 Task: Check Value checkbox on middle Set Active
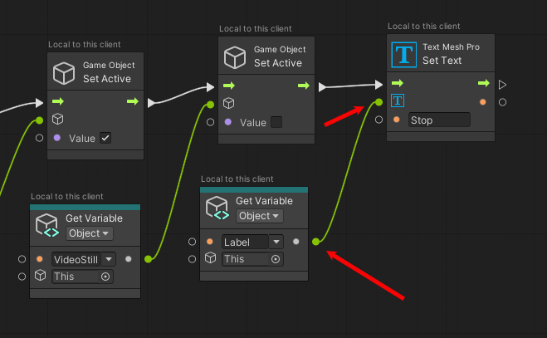point(276,122)
